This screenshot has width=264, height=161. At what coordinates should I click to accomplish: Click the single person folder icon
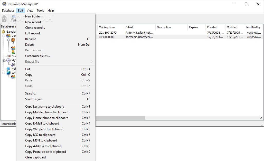pos(13,52)
